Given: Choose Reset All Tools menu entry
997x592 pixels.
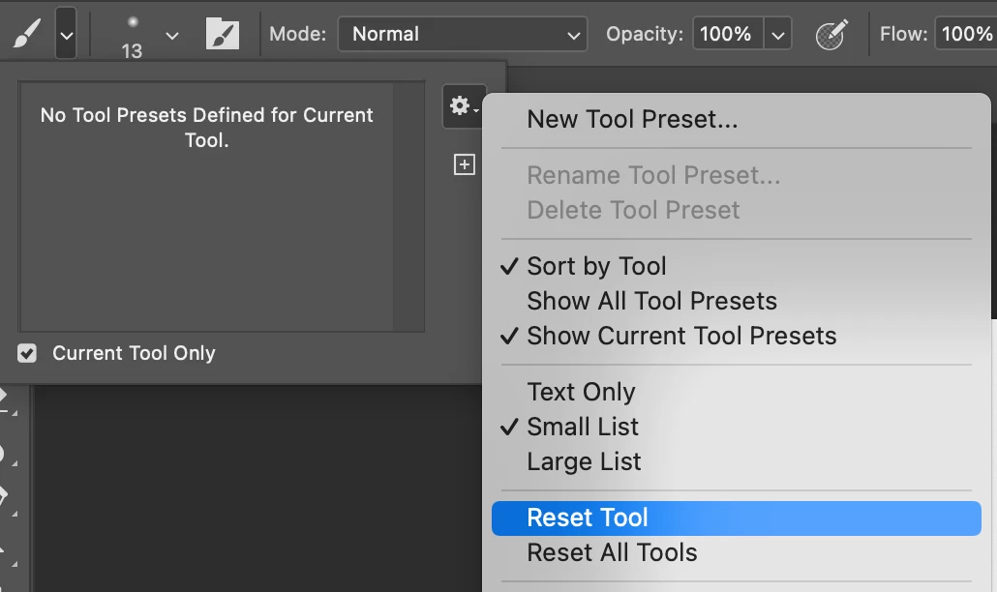Looking at the screenshot, I should [x=612, y=552].
